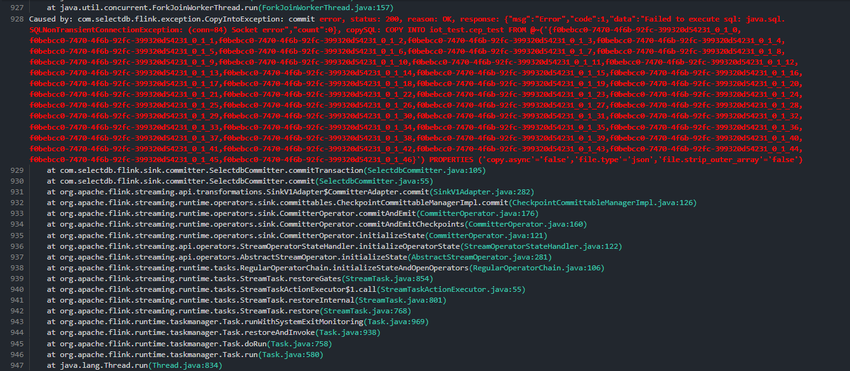
Task: Click 'Task.runWithSystemExitMonitoring' method text
Action: click(x=292, y=322)
